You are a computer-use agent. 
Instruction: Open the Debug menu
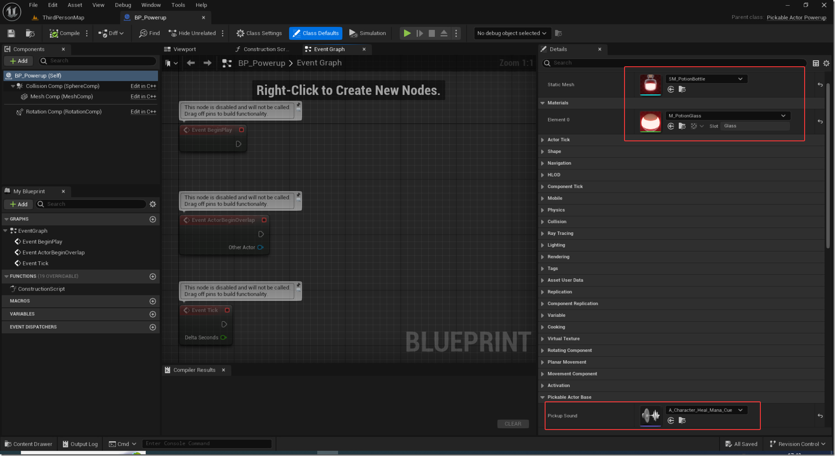click(123, 5)
